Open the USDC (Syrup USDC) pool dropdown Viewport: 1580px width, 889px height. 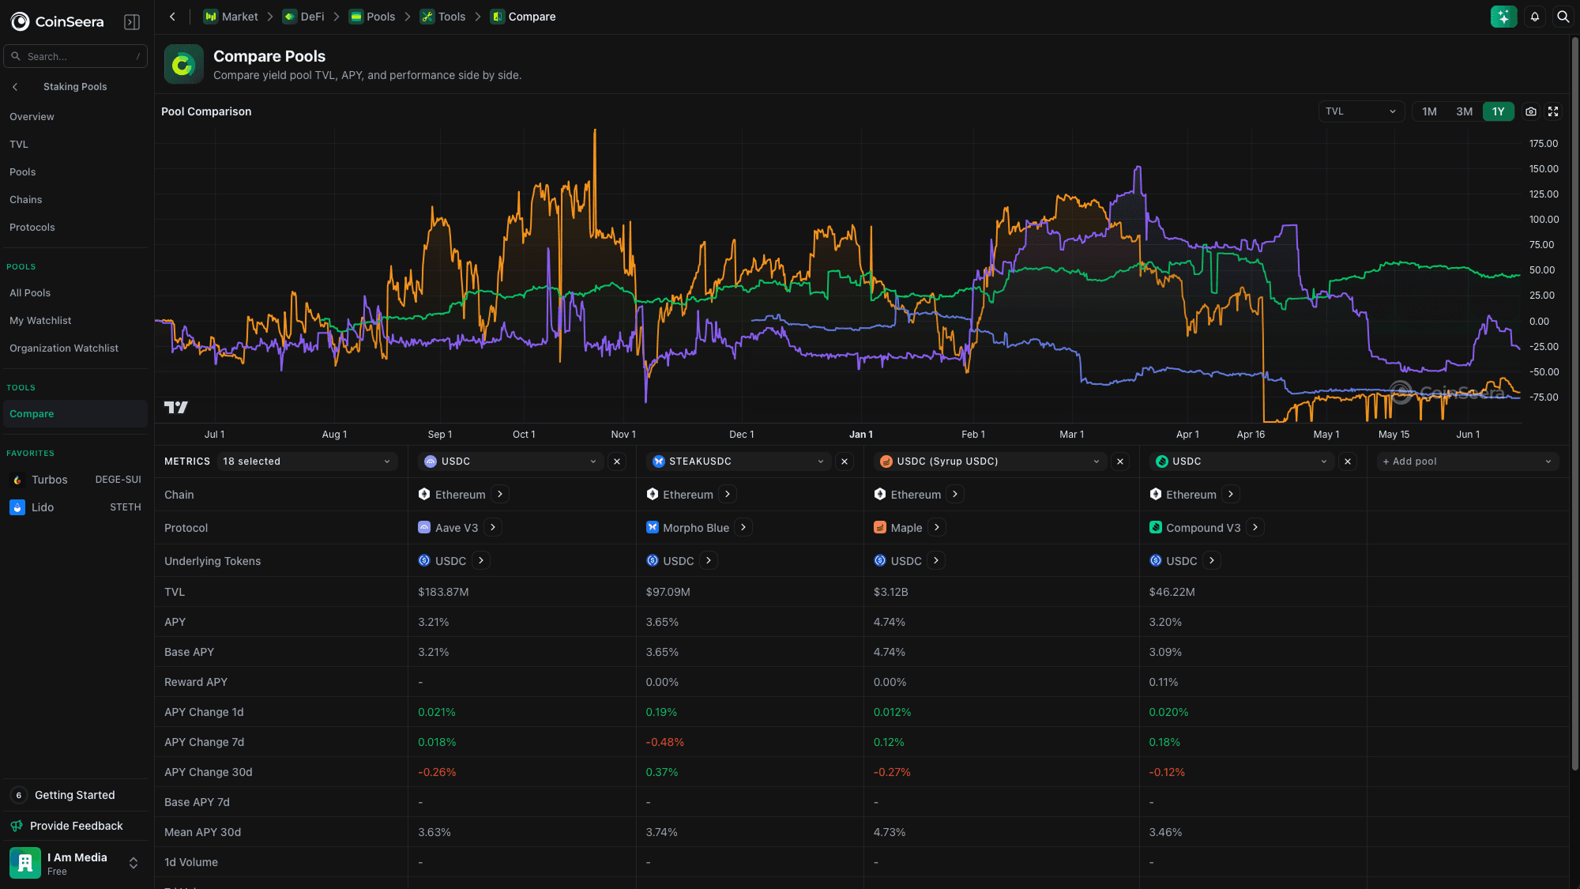991,461
